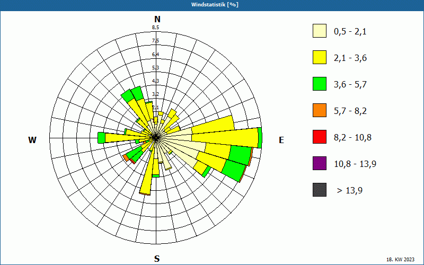This screenshot has width=424, height=265.
Task: Click the S compass label
Action: [x=157, y=259]
